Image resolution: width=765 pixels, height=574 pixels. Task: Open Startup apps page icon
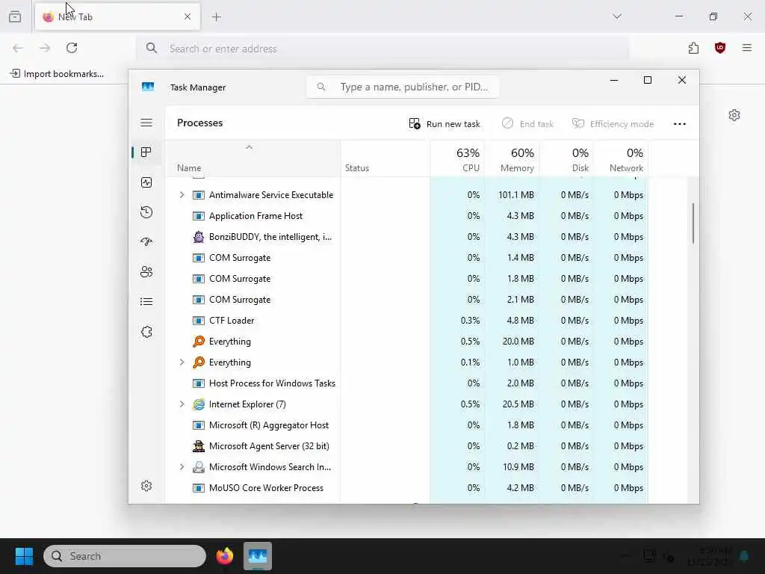146,242
